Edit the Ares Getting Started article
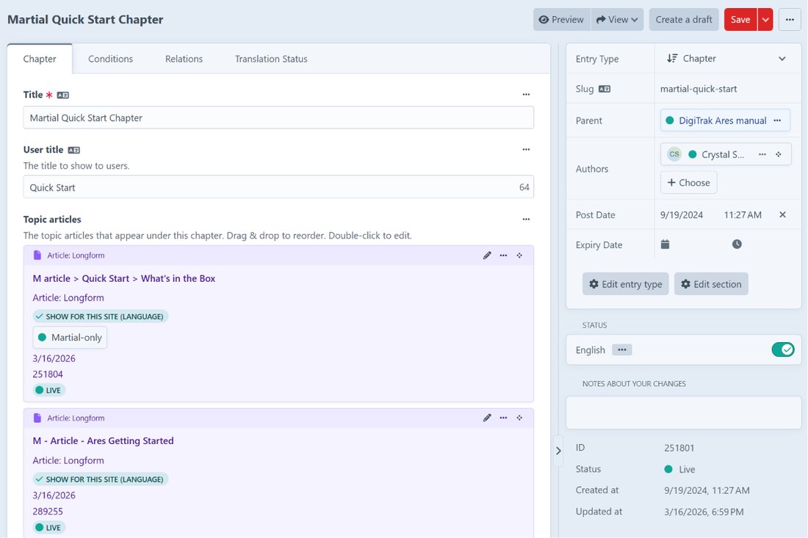 pyautogui.click(x=487, y=418)
